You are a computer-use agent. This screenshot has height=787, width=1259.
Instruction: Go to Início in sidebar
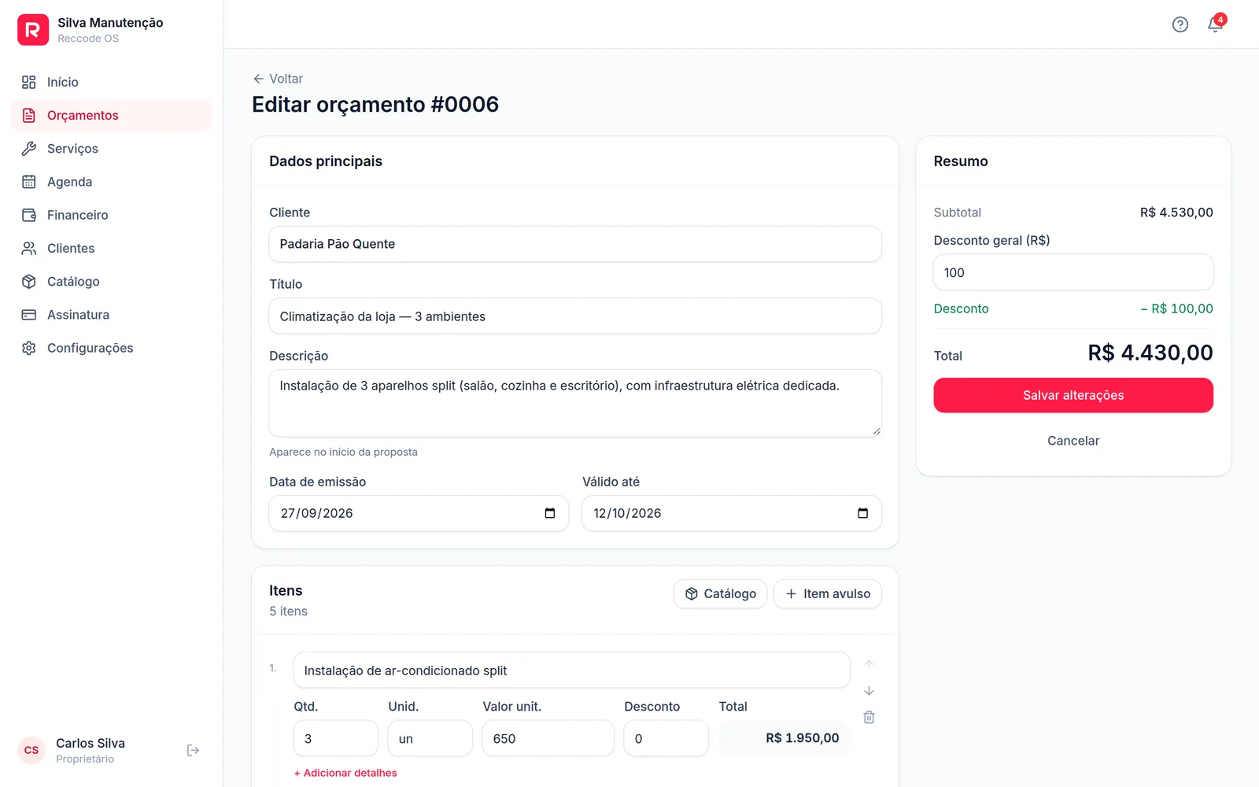pos(112,82)
